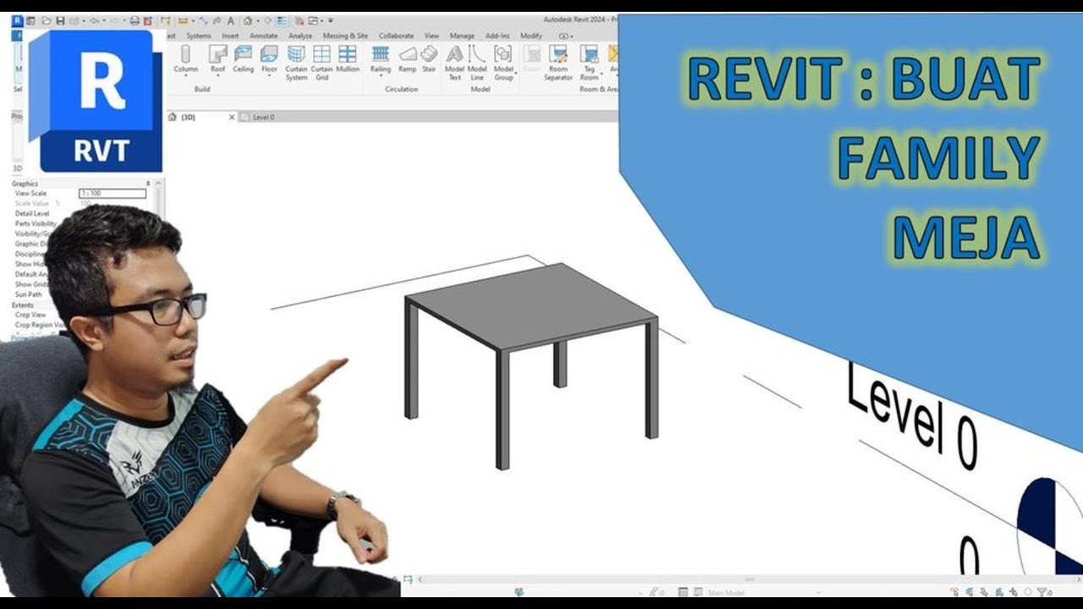Image resolution: width=1083 pixels, height=609 pixels.
Task: Expand the Column tool dropdown arrow
Action: click(185, 76)
